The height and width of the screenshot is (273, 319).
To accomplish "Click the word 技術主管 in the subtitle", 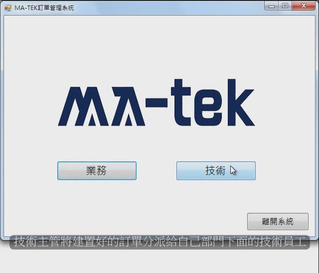I will click(x=37, y=243).
